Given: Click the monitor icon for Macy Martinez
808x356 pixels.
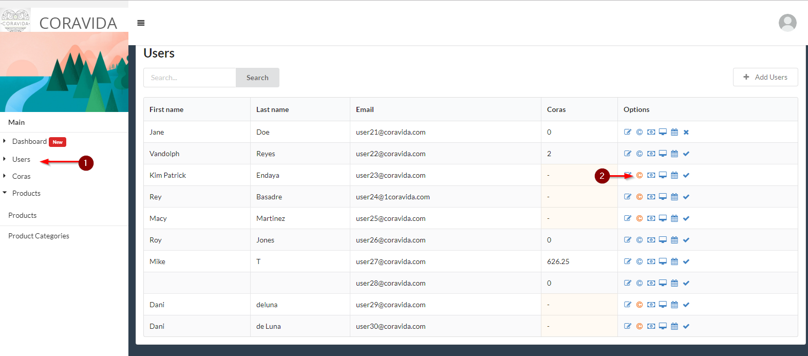Looking at the screenshot, I should 663,218.
